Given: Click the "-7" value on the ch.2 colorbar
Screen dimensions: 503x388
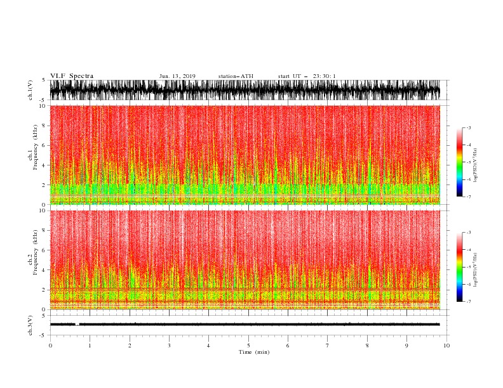Looking at the screenshot, I should pyautogui.click(x=469, y=301).
